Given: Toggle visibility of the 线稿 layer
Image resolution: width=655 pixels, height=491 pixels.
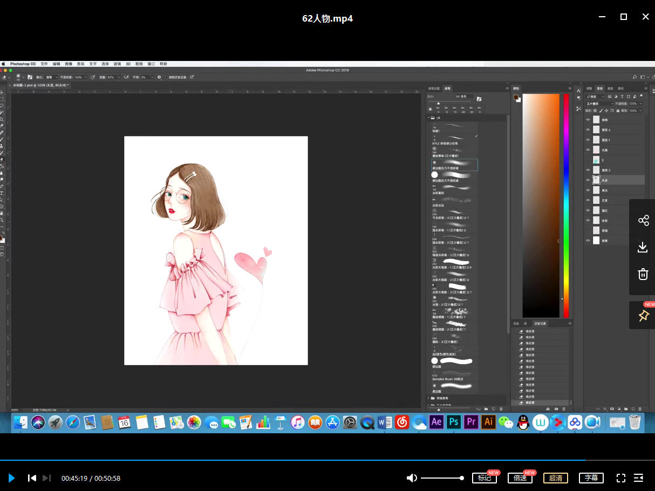Looking at the screenshot, I should tap(588, 120).
